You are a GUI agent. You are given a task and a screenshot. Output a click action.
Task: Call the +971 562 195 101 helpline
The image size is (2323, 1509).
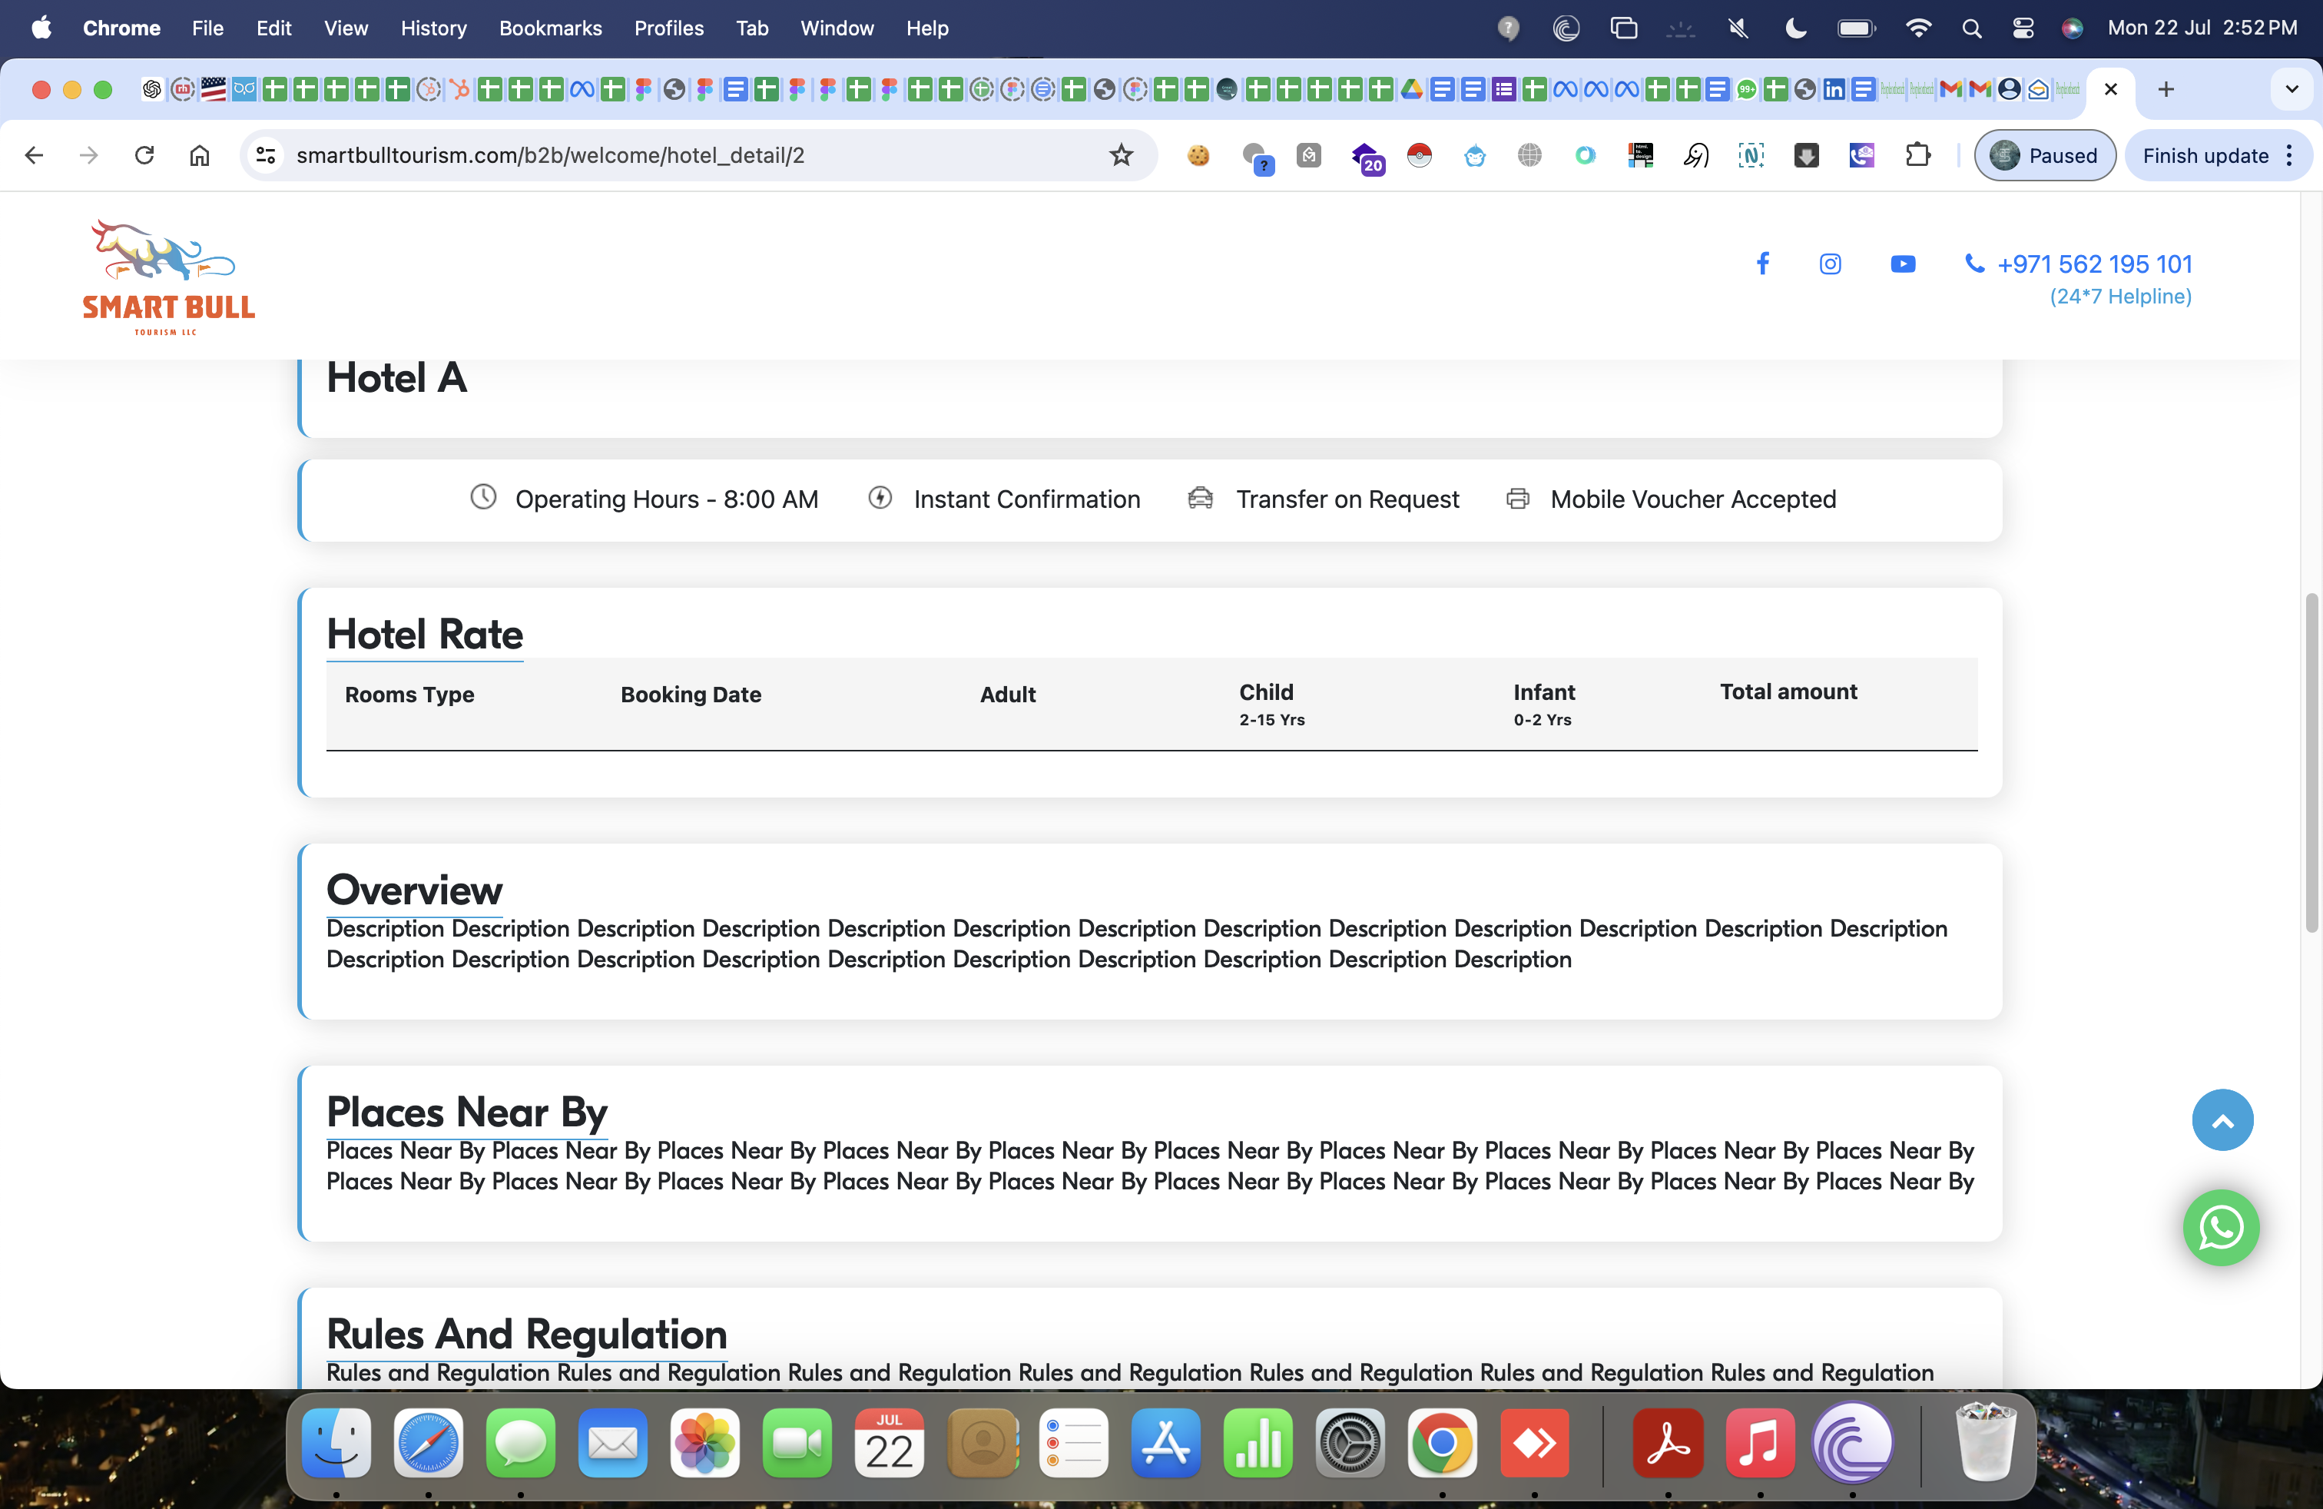point(2093,264)
